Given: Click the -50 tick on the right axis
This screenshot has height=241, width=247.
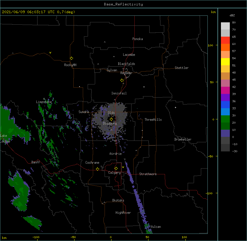Looking at the screenshot, I should click(210, 156).
